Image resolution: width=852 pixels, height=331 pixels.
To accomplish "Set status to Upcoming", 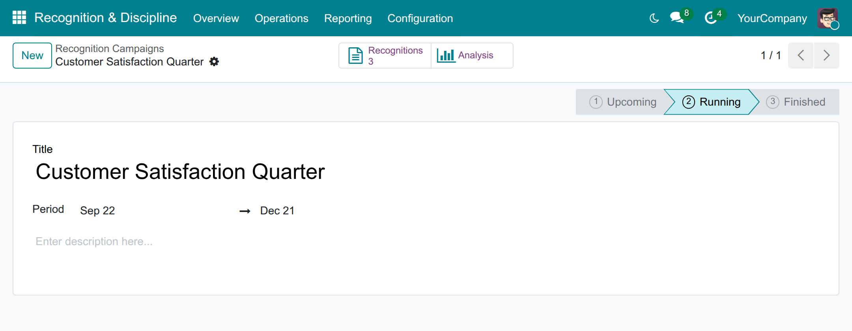I will click(622, 102).
